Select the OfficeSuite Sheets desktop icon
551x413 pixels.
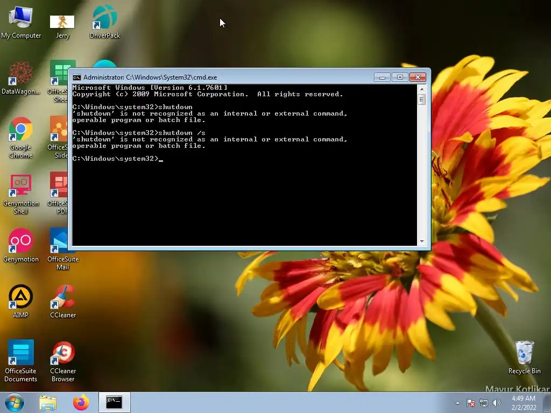59,82
